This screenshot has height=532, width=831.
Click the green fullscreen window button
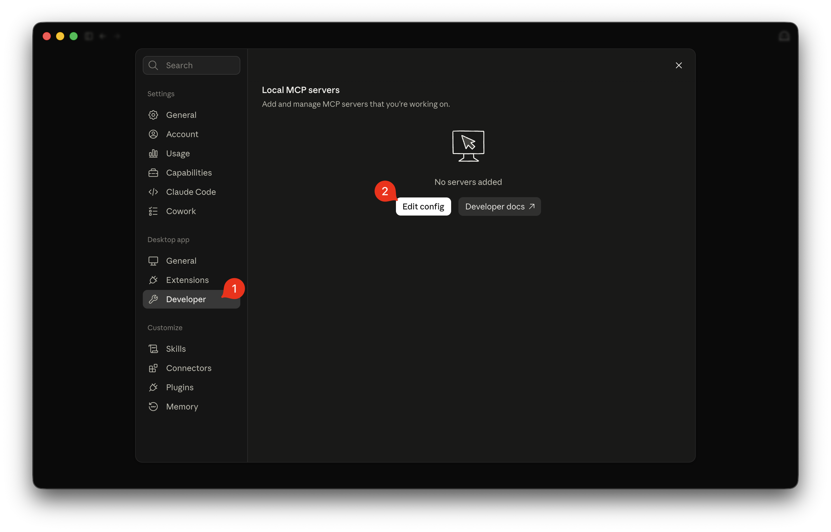74,36
